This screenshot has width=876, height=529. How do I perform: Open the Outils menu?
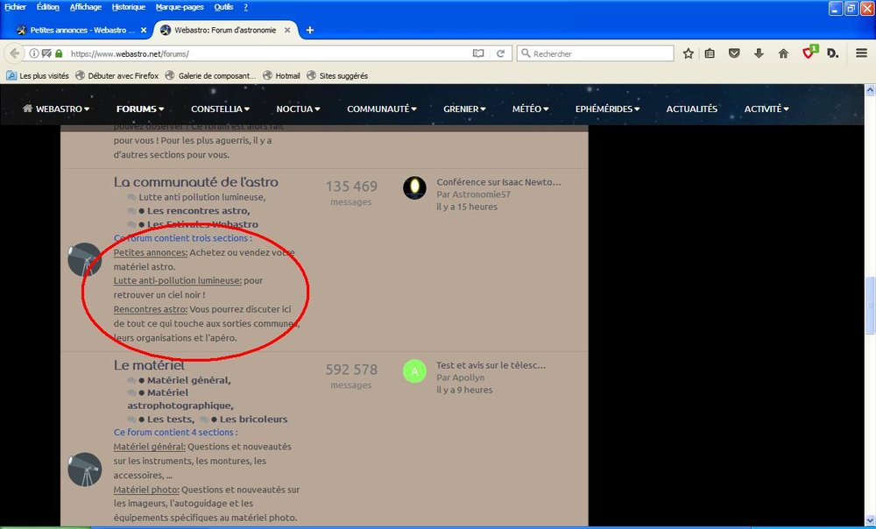223,7
